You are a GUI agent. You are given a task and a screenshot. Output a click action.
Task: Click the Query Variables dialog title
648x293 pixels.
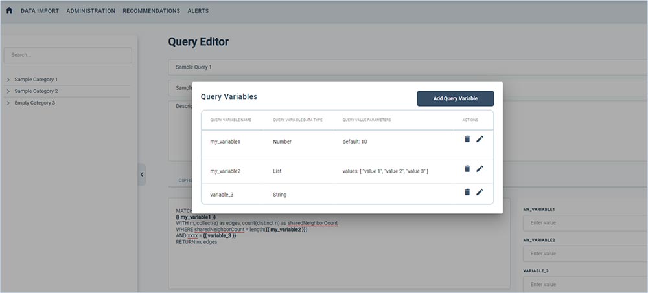click(x=229, y=96)
